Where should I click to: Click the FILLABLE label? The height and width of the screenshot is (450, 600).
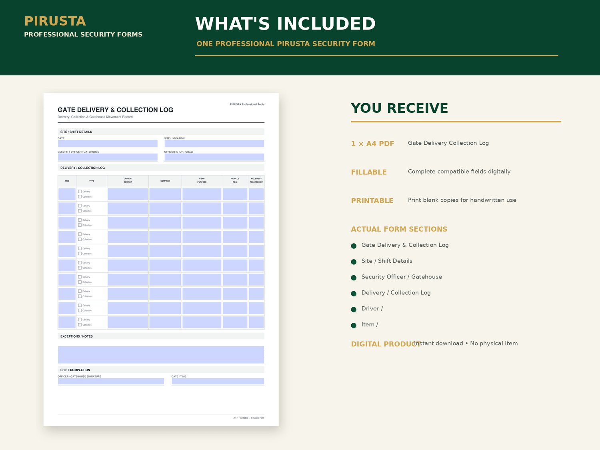click(369, 172)
